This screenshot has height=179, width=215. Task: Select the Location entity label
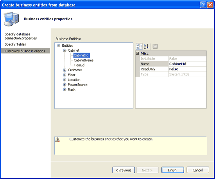(x=74, y=80)
